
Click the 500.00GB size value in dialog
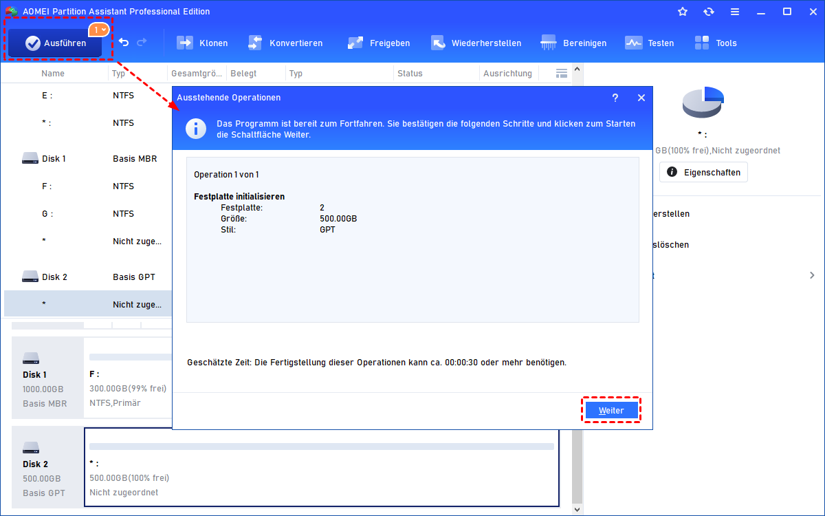[x=338, y=219]
